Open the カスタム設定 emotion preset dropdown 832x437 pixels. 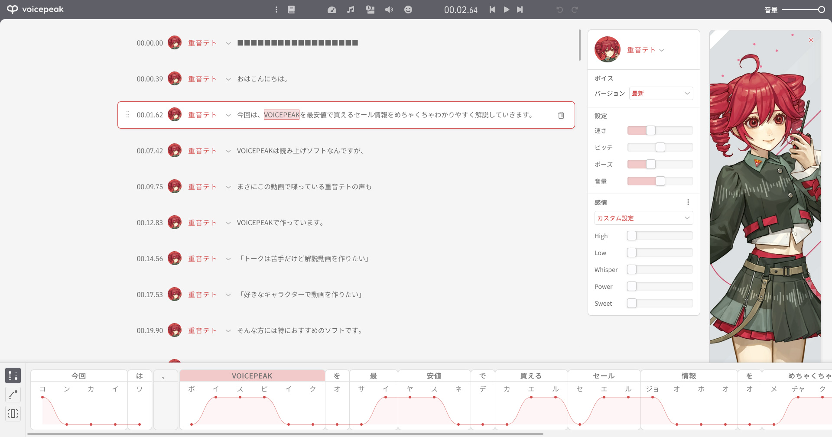coord(643,218)
